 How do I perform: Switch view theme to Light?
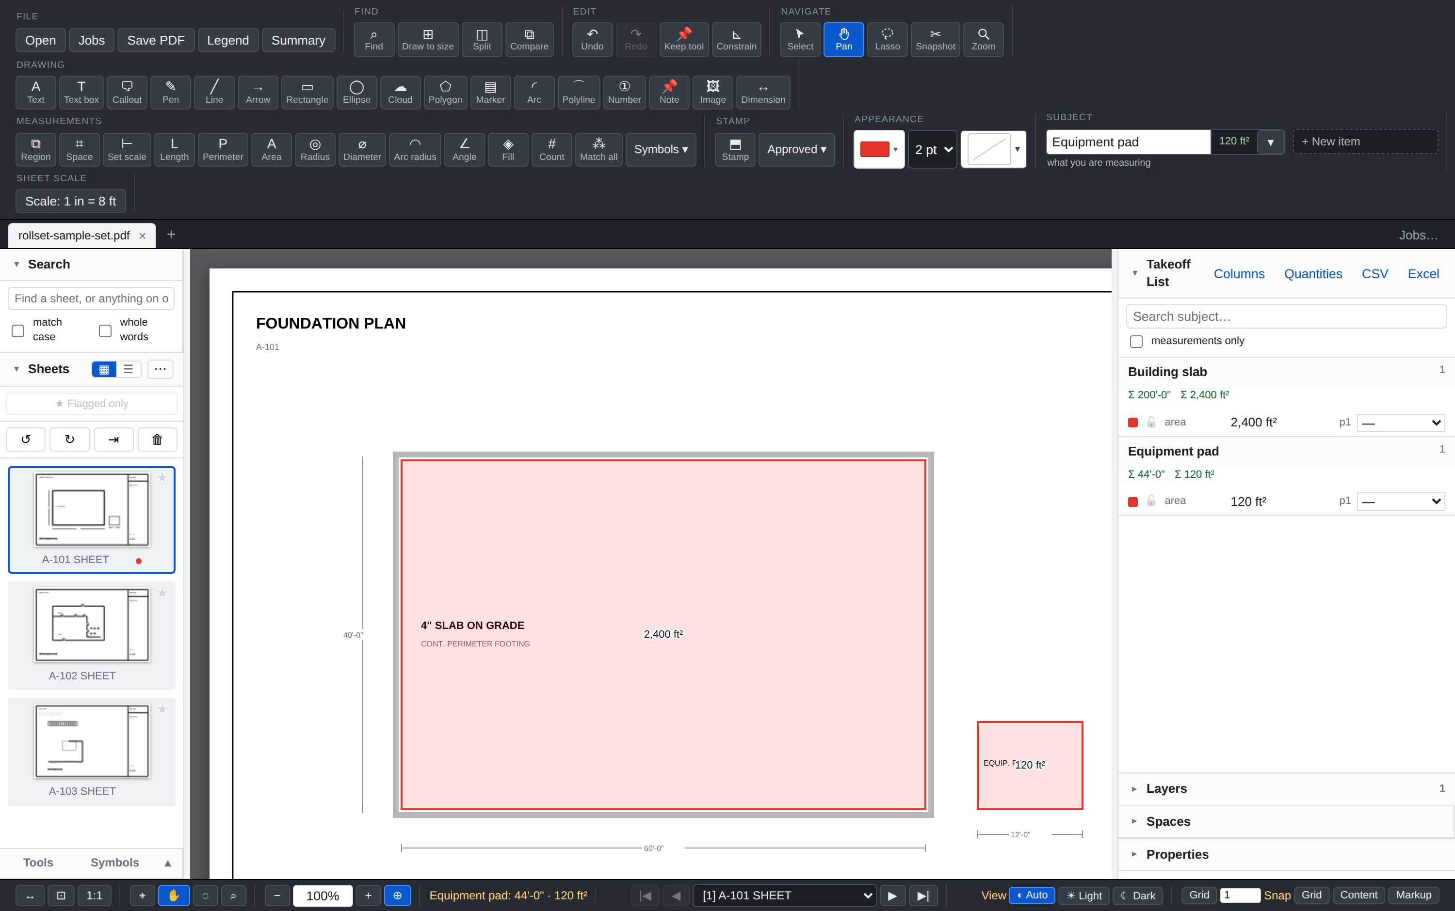[1083, 895]
